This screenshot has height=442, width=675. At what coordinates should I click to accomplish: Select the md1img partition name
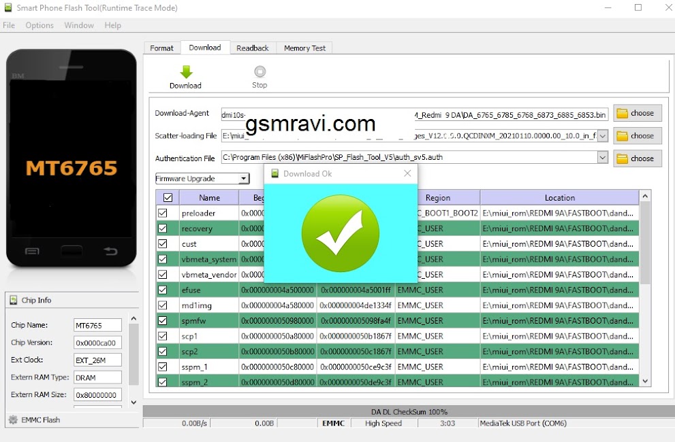196,306
